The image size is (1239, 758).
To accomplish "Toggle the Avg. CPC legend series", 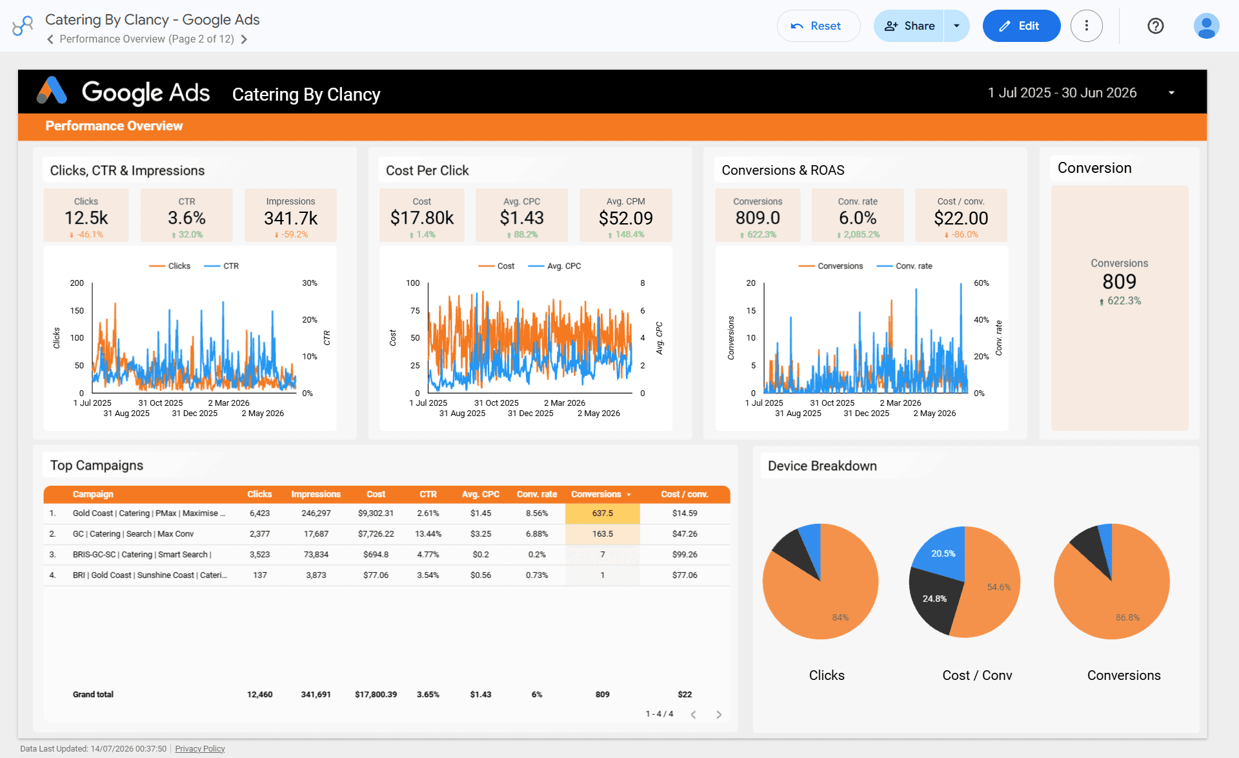I will tap(555, 266).
